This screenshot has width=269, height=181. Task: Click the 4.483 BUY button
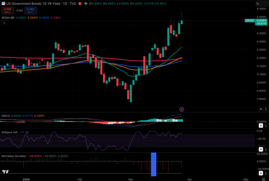(x=31, y=10)
